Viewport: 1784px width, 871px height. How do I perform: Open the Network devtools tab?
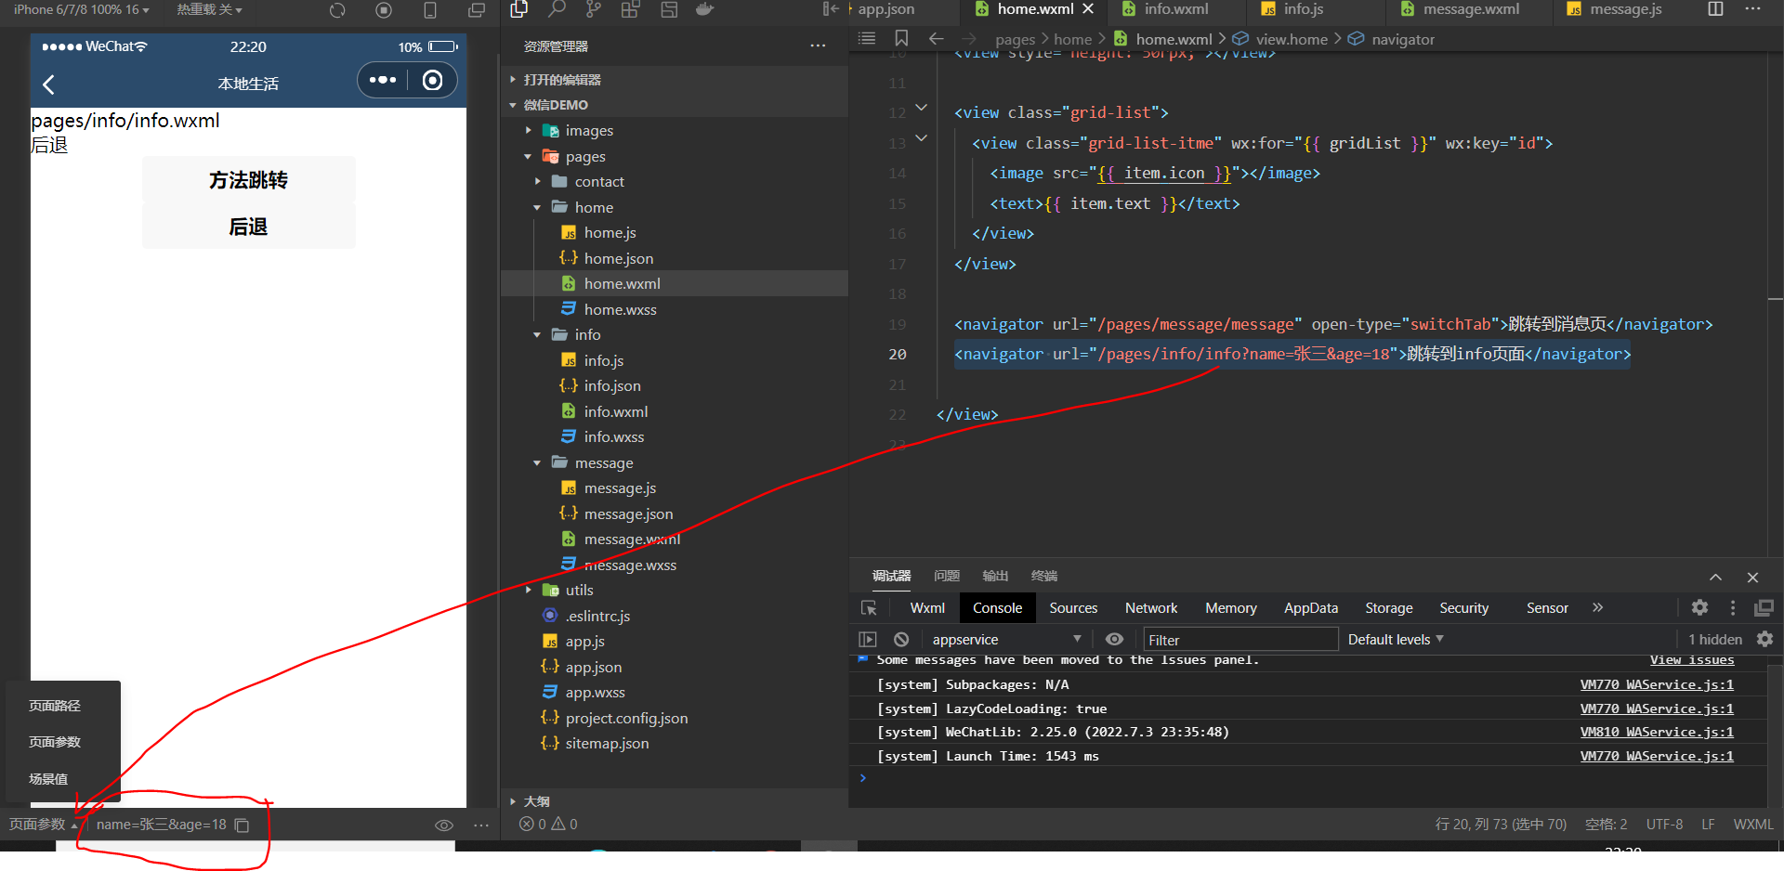point(1151,608)
